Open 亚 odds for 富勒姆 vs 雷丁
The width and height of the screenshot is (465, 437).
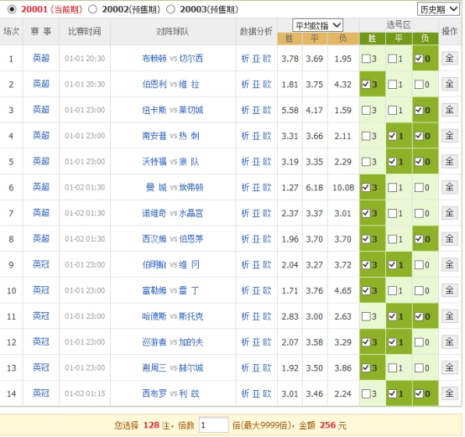256,291
